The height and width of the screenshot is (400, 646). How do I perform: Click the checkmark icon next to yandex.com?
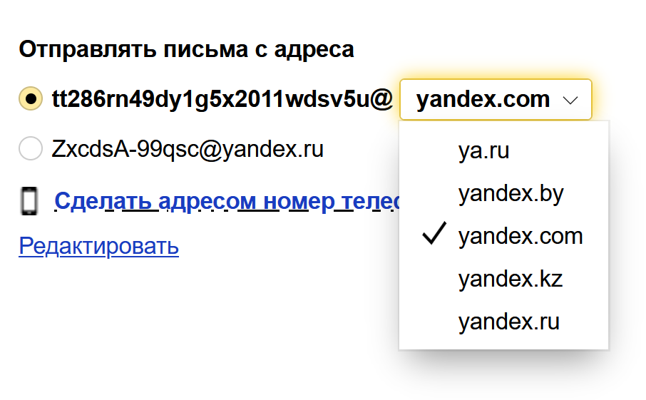[434, 235]
